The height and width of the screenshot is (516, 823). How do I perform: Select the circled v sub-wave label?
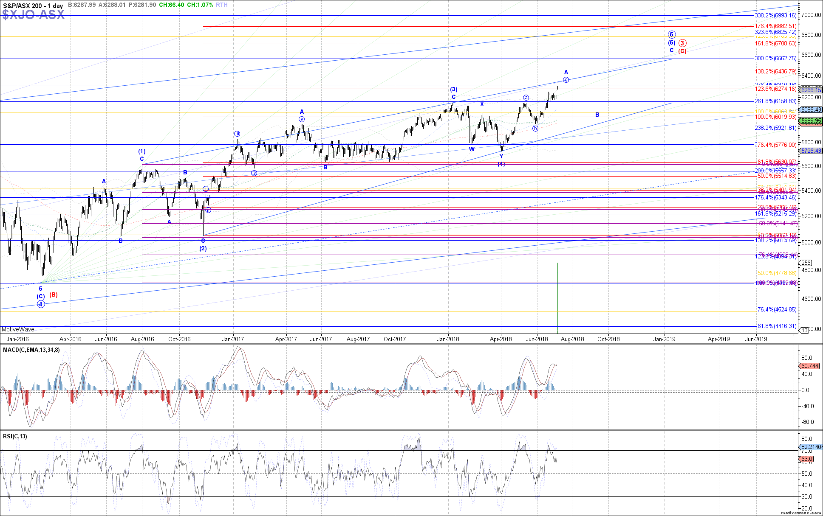click(302, 119)
